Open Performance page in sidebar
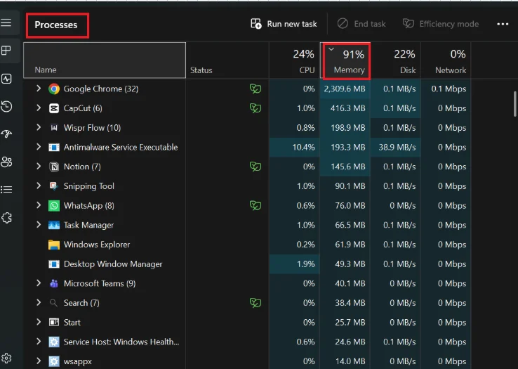 (x=6, y=79)
